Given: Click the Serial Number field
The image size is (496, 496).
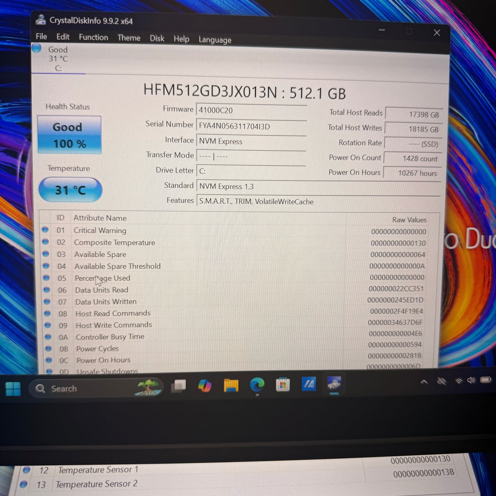Looking at the screenshot, I should pyautogui.click(x=251, y=126).
